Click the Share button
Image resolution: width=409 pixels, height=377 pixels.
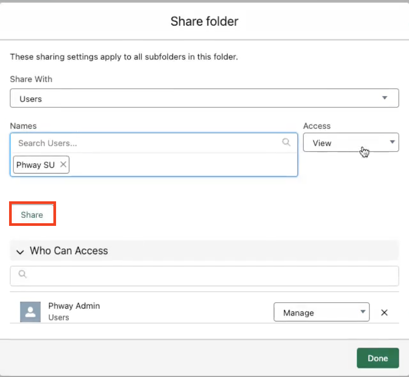pyautogui.click(x=32, y=215)
